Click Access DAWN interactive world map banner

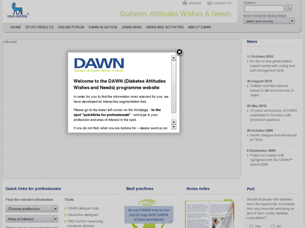pyautogui.click(x=149, y=215)
